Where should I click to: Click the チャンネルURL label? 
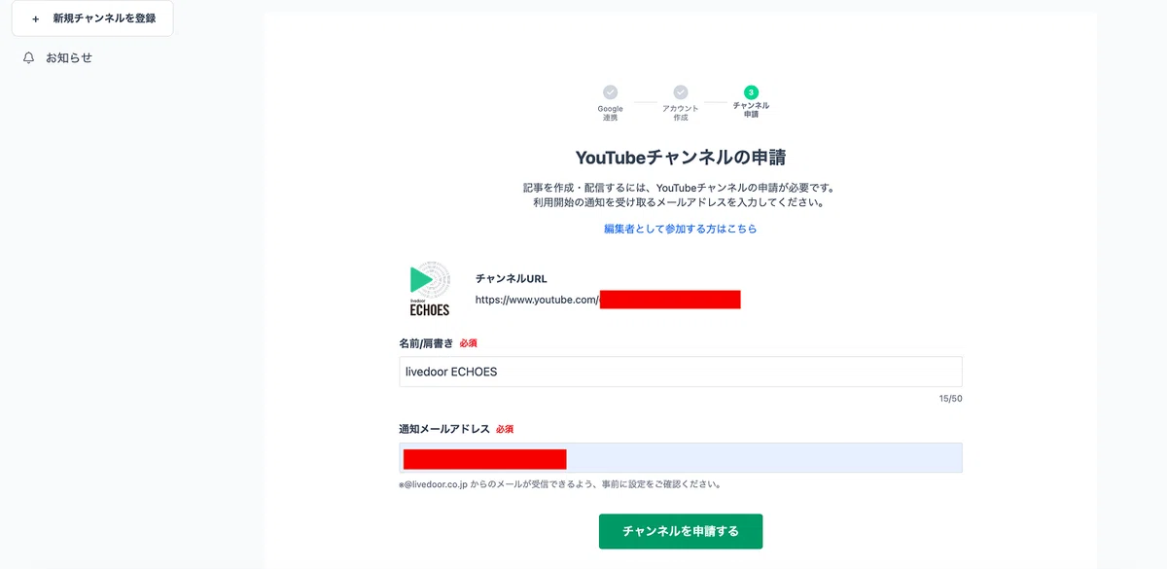pos(512,279)
